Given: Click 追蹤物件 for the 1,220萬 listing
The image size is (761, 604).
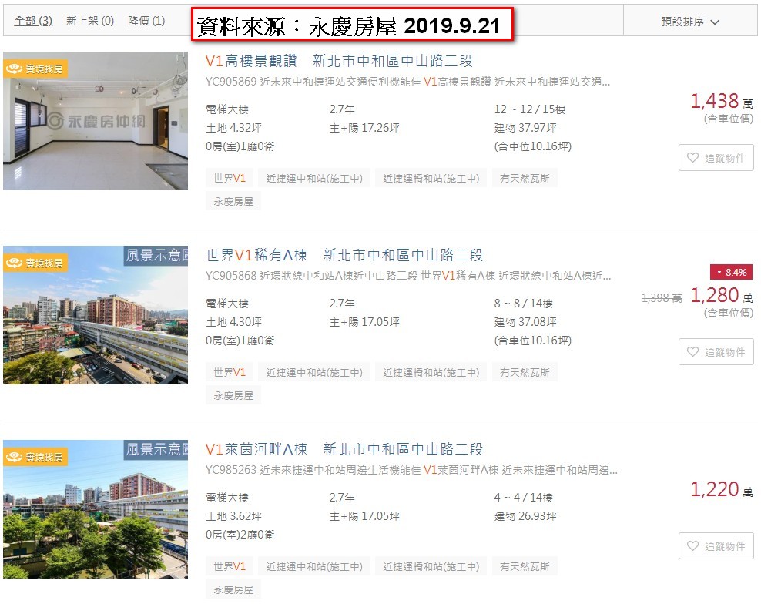Looking at the screenshot, I should (716, 546).
